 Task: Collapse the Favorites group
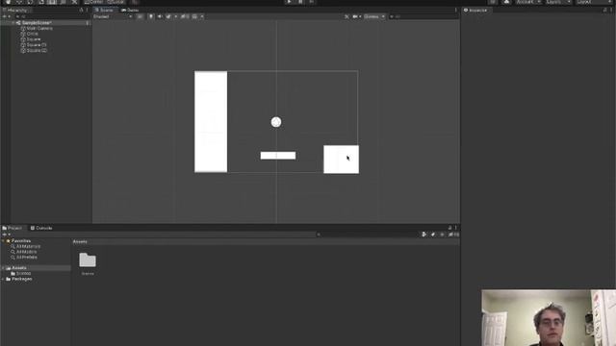[x=4, y=241]
